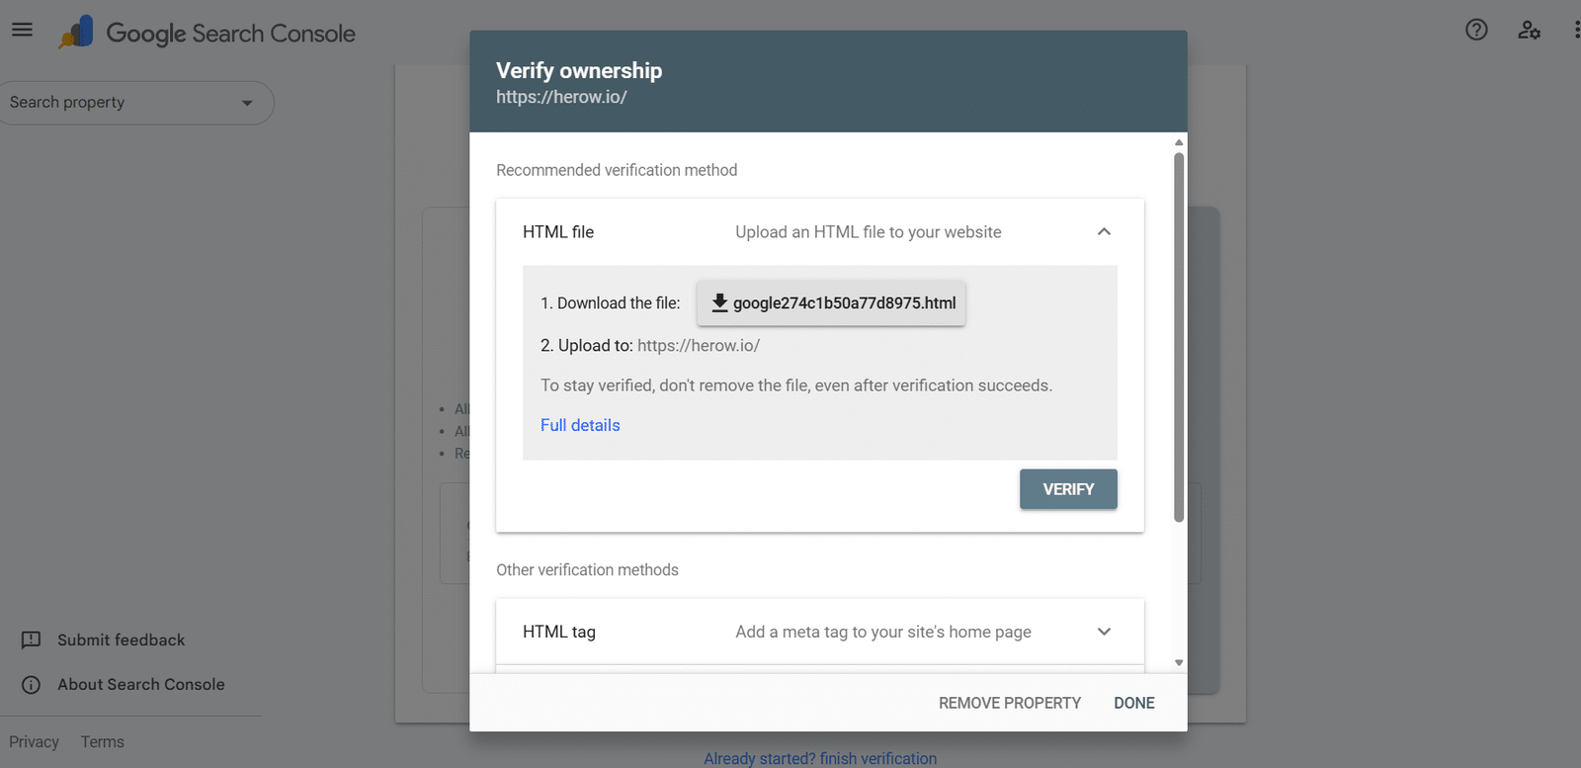Click the dialog scrollbar down arrow

coord(1179,662)
